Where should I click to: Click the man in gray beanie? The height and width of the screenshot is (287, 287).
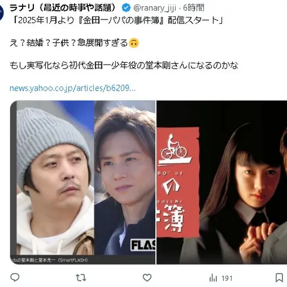point(55,177)
